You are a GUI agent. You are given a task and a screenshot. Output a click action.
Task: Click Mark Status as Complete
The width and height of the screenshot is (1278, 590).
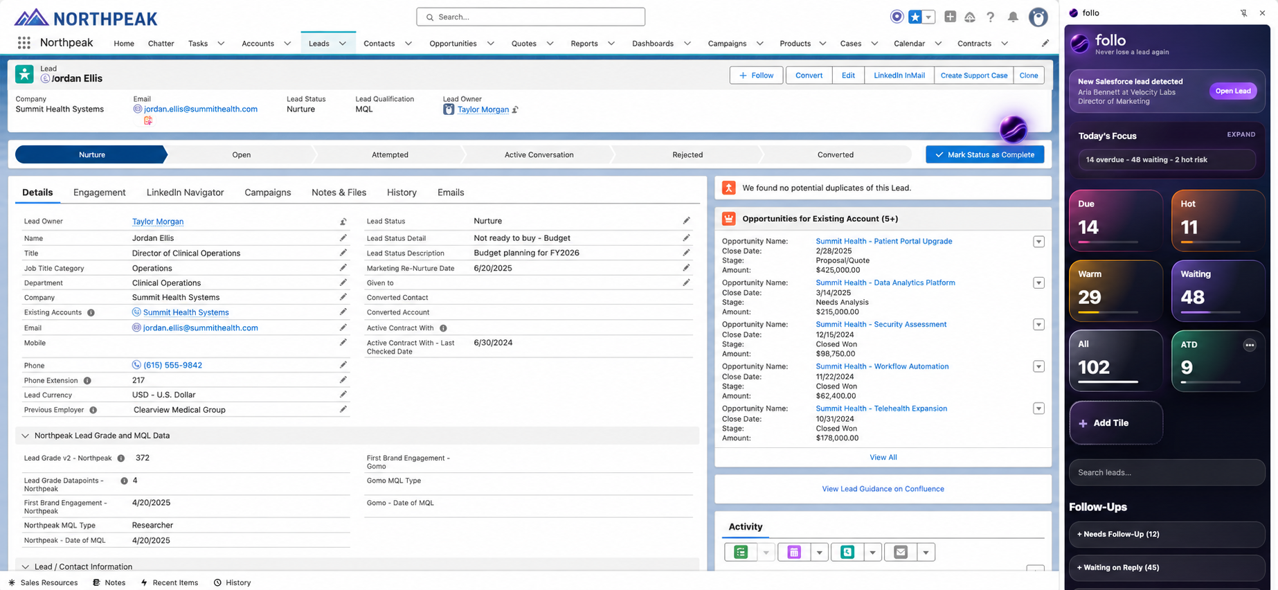984,154
